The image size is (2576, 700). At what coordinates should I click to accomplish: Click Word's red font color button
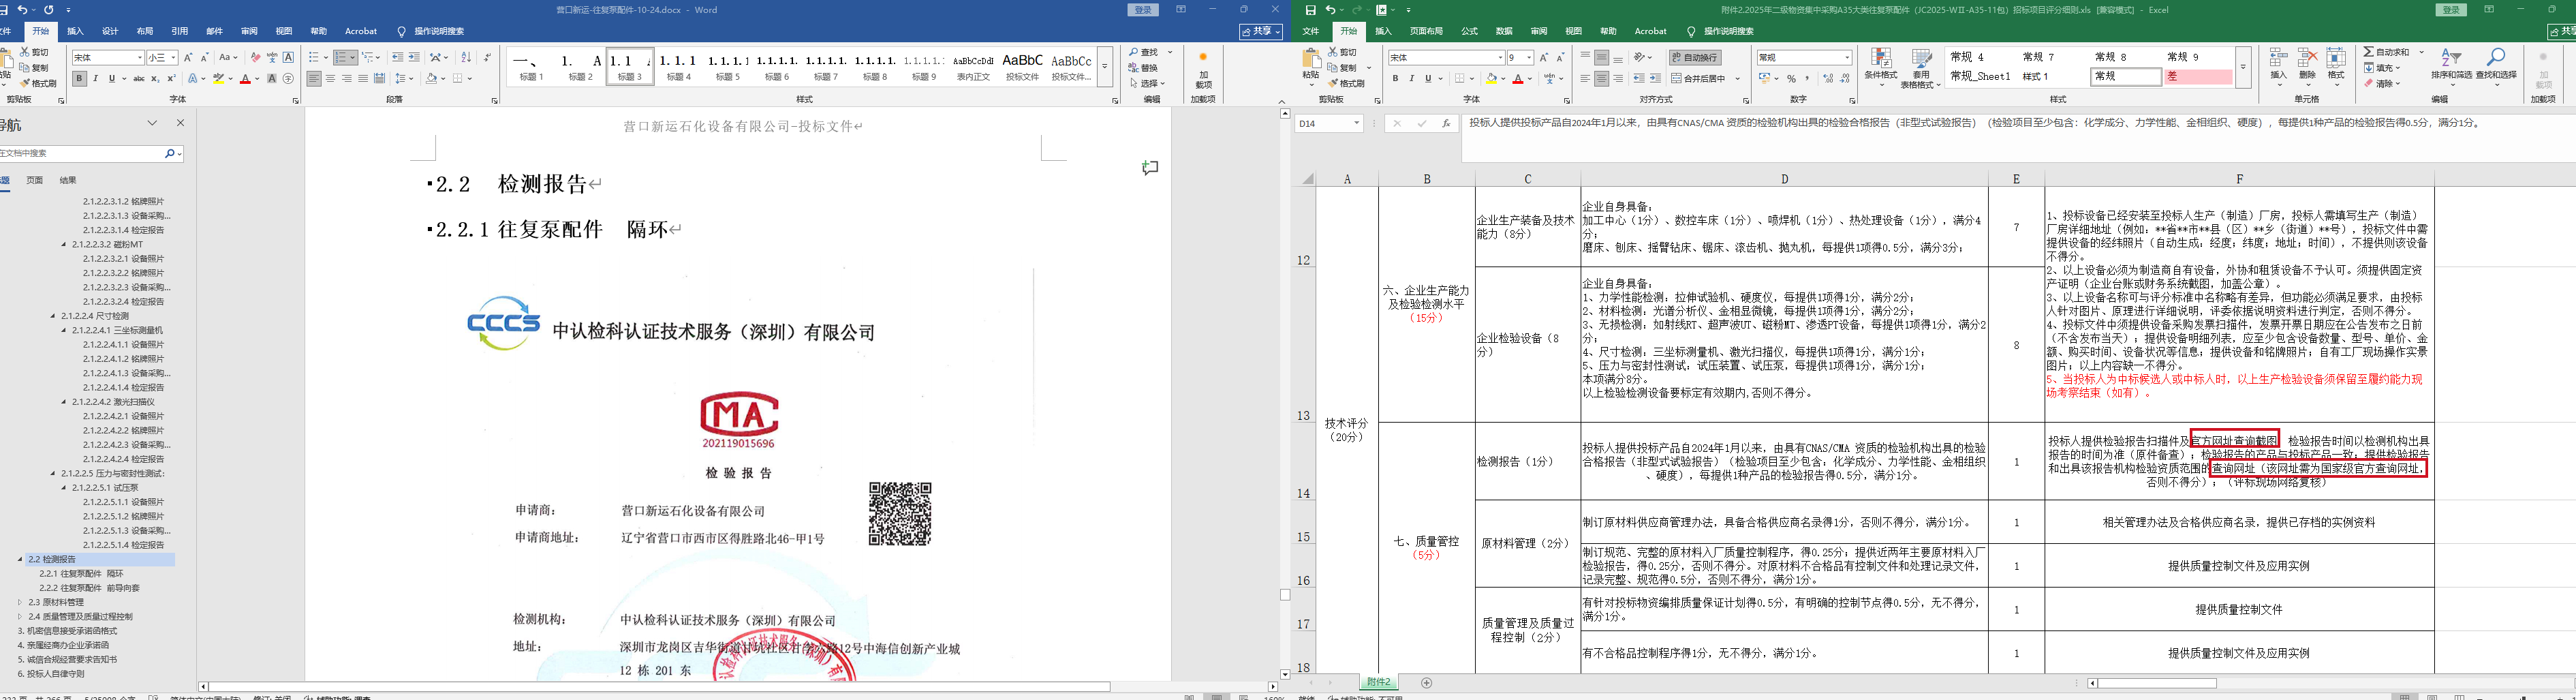pos(245,78)
